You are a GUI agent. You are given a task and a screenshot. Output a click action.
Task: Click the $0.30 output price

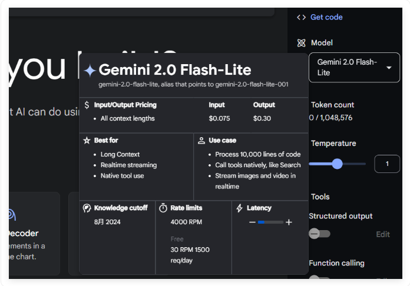(262, 119)
